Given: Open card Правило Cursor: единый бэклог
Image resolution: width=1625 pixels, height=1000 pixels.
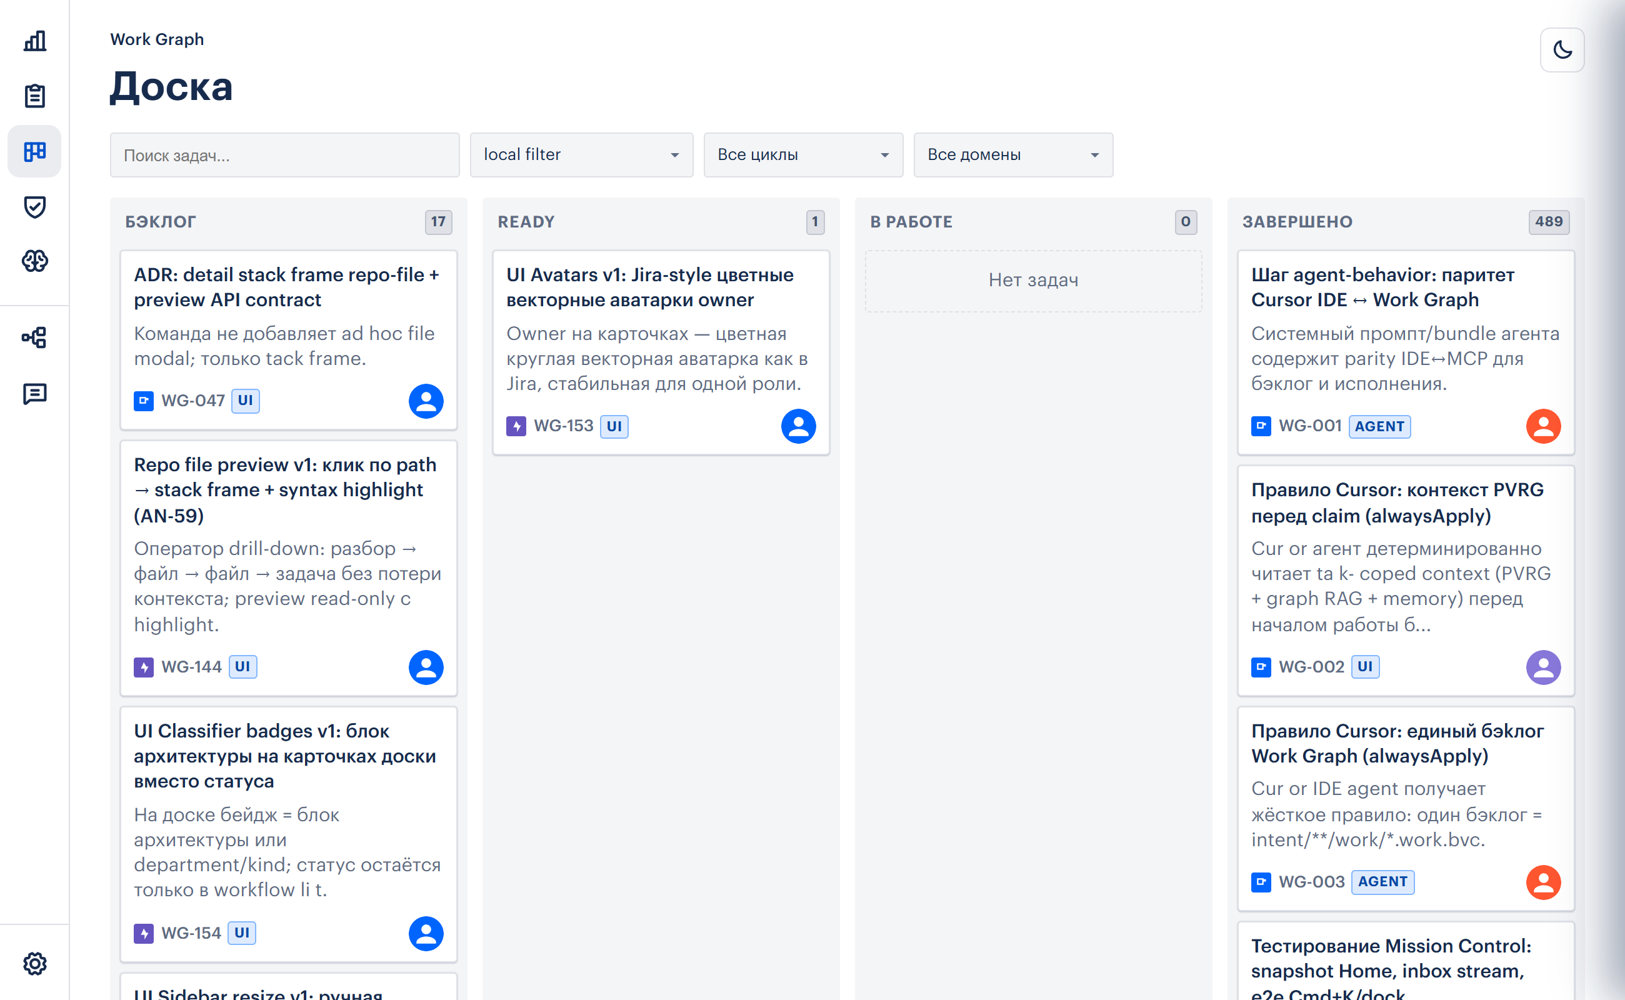Looking at the screenshot, I should pyautogui.click(x=1406, y=809).
